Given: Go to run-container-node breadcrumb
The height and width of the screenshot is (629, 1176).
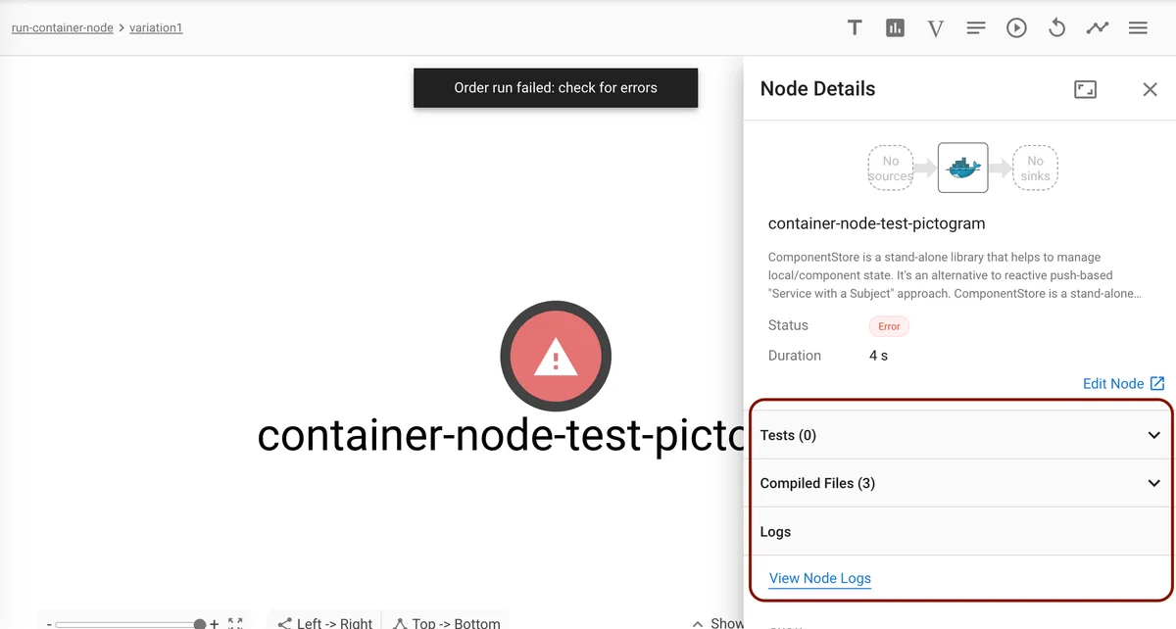Looking at the screenshot, I should (x=63, y=27).
